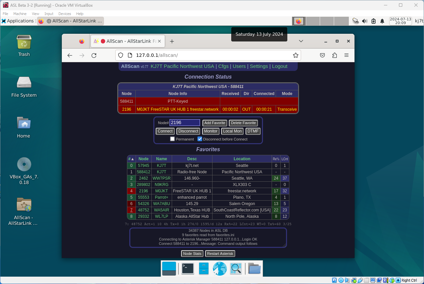Open the Firefox hamburger menu
The image size is (424, 284).
[346, 55]
